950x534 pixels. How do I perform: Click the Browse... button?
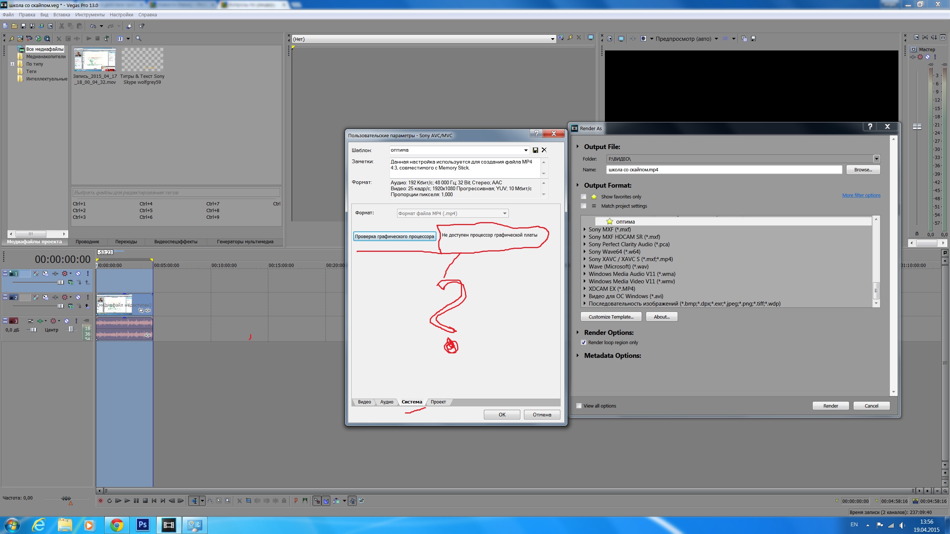click(x=863, y=170)
